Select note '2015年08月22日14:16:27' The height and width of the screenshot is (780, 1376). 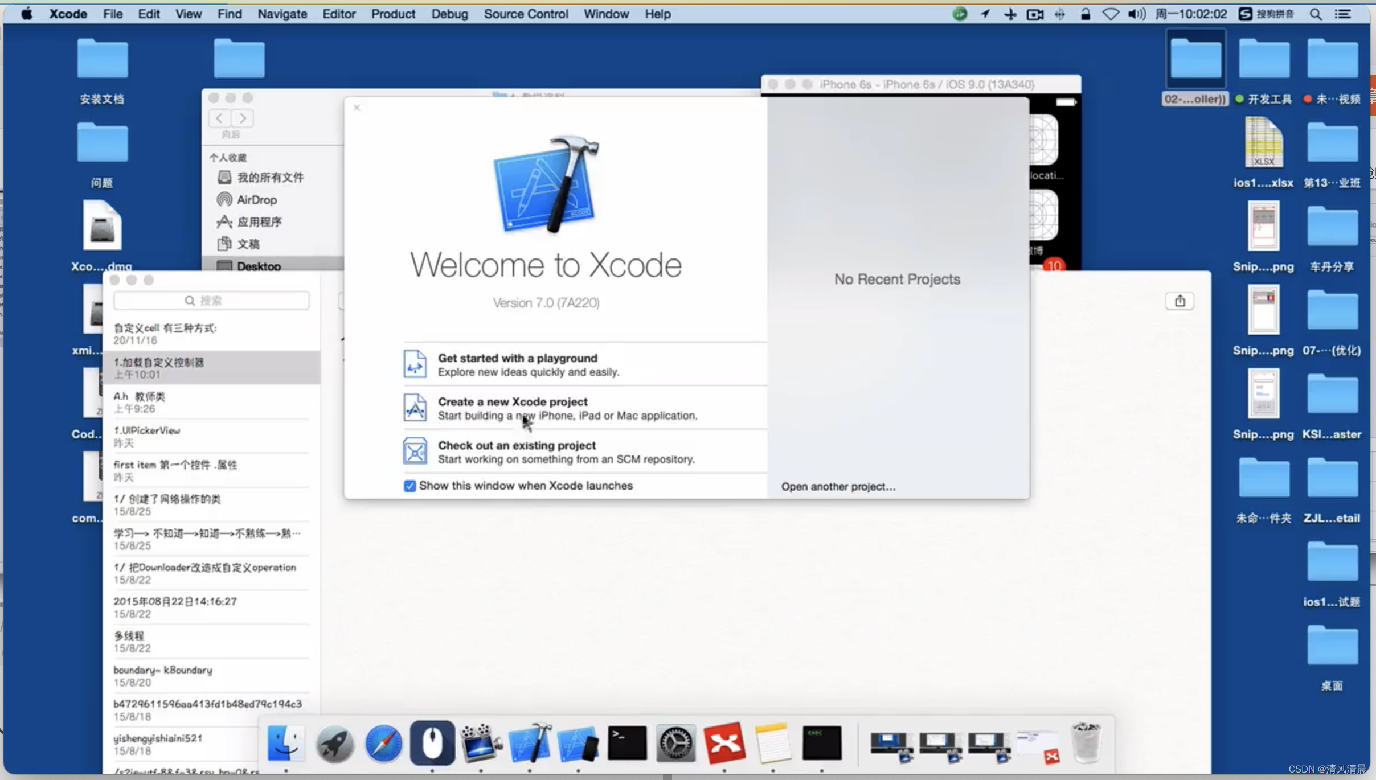(211, 607)
